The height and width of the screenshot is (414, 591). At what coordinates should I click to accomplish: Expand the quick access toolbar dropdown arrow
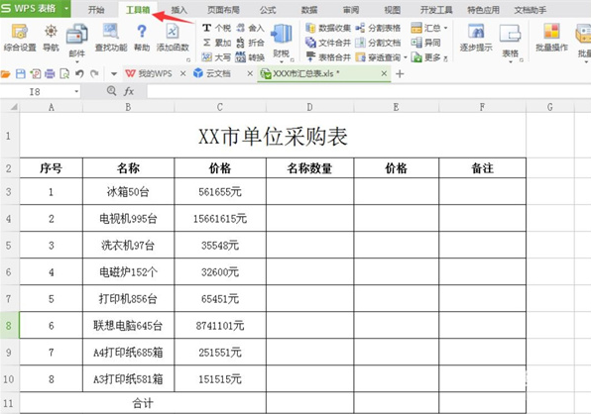coord(114,73)
